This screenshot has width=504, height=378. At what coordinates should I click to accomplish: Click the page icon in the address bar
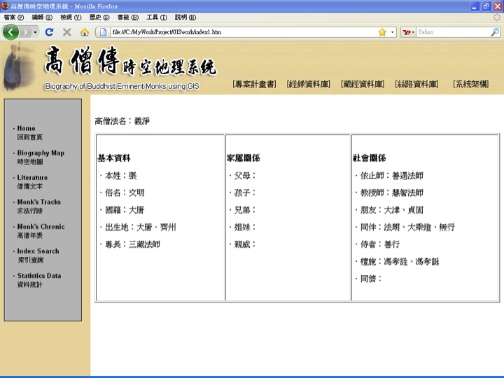click(103, 32)
